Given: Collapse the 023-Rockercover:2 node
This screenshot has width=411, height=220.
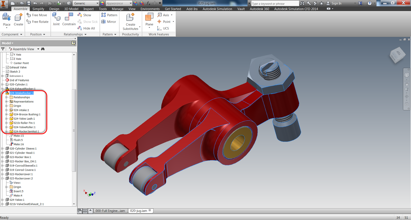Looking at the screenshot, I should click(3, 179).
